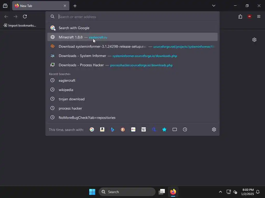Search this time with DuckDuckGo icon
This screenshot has height=198, width=265.
[x=123, y=129]
